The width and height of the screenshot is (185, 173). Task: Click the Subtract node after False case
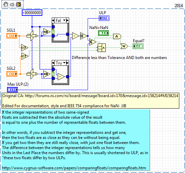76,36
